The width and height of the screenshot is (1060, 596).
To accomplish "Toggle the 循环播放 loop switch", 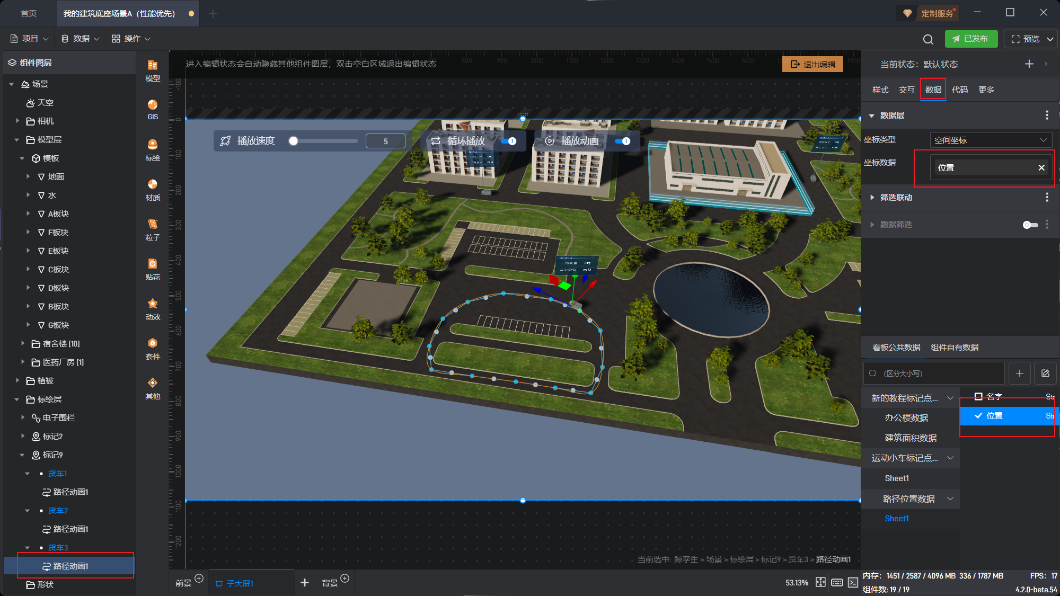I will [509, 141].
